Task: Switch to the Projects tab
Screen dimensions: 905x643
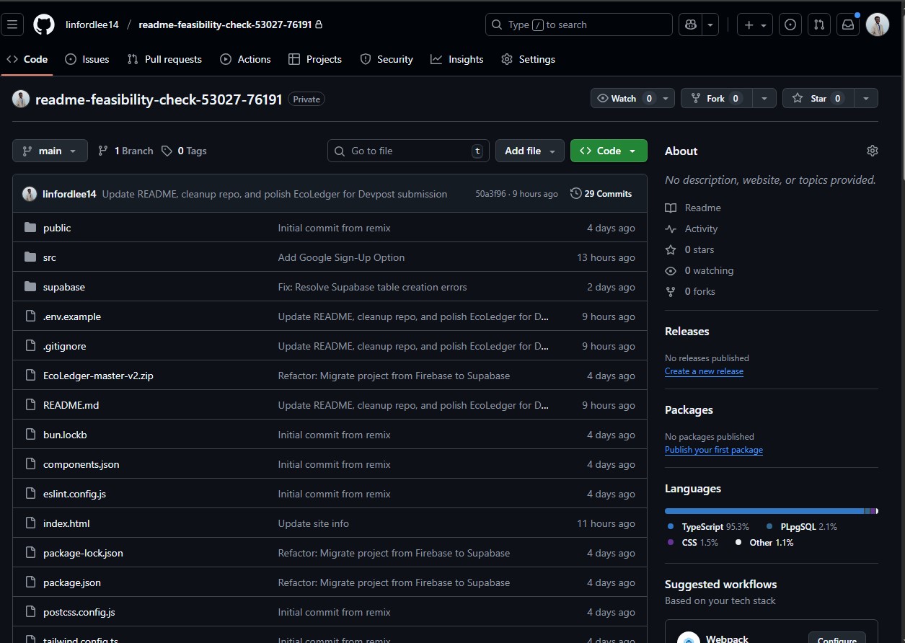Action: (314, 59)
